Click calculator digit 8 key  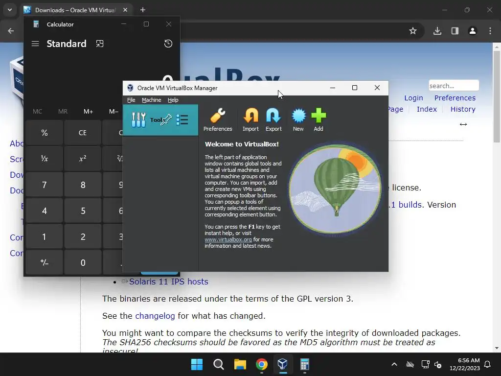[x=83, y=185]
